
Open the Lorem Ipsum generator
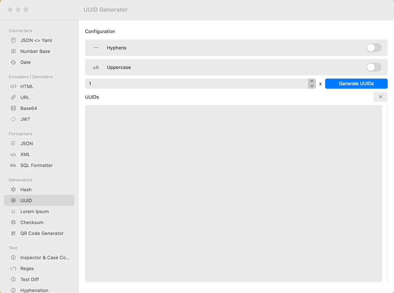tap(39, 211)
